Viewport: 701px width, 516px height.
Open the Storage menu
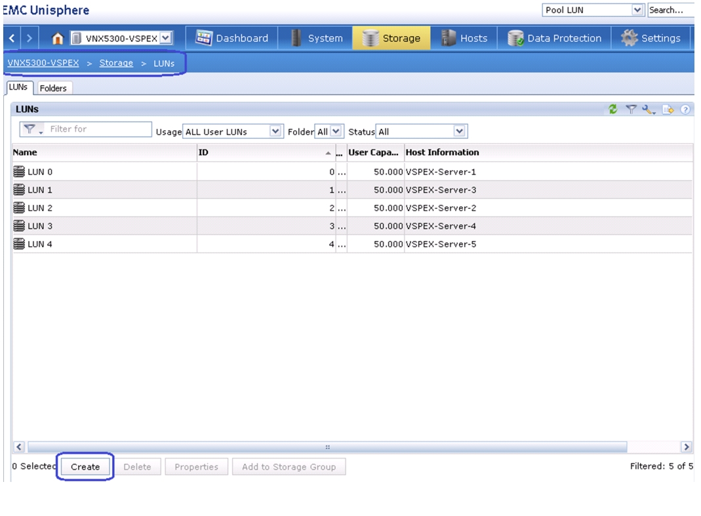pyautogui.click(x=391, y=38)
